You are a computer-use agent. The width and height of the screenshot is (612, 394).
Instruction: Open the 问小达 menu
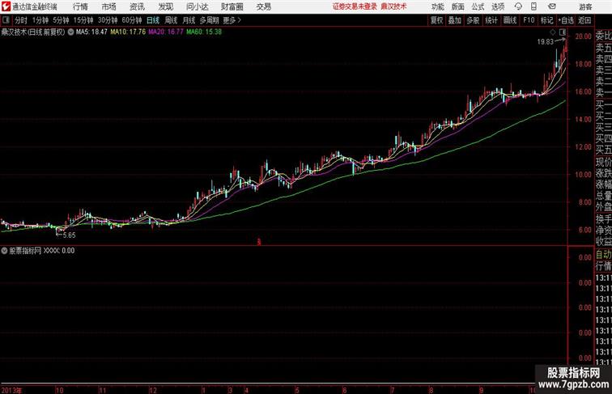(x=197, y=6)
